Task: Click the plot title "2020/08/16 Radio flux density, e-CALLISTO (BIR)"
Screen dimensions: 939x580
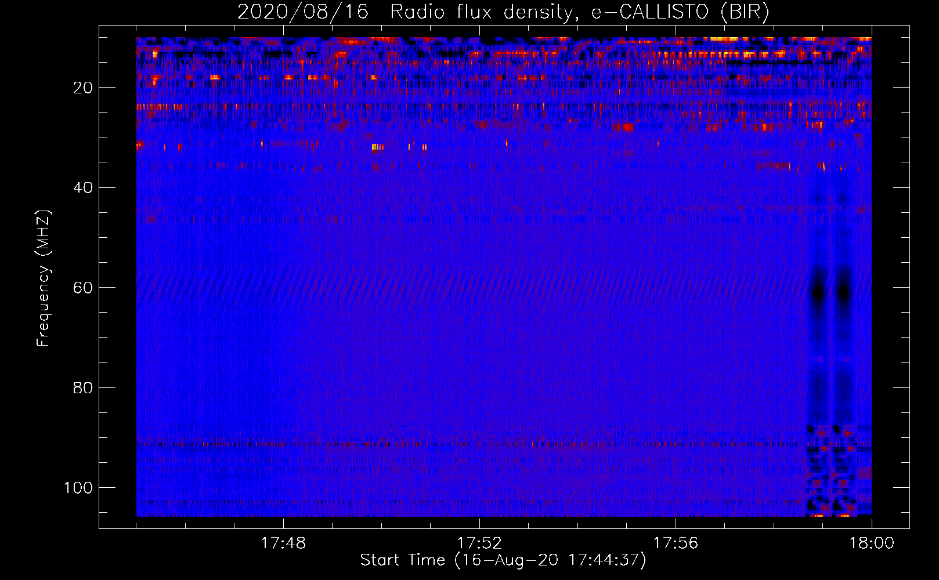Action: point(503,12)
